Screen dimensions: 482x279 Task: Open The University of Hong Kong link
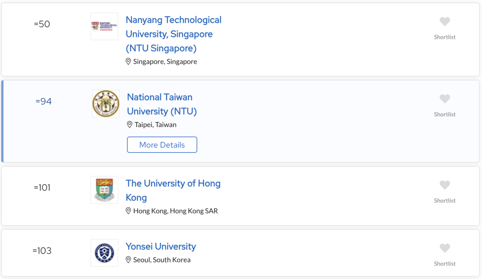click(x=173, y=190)
